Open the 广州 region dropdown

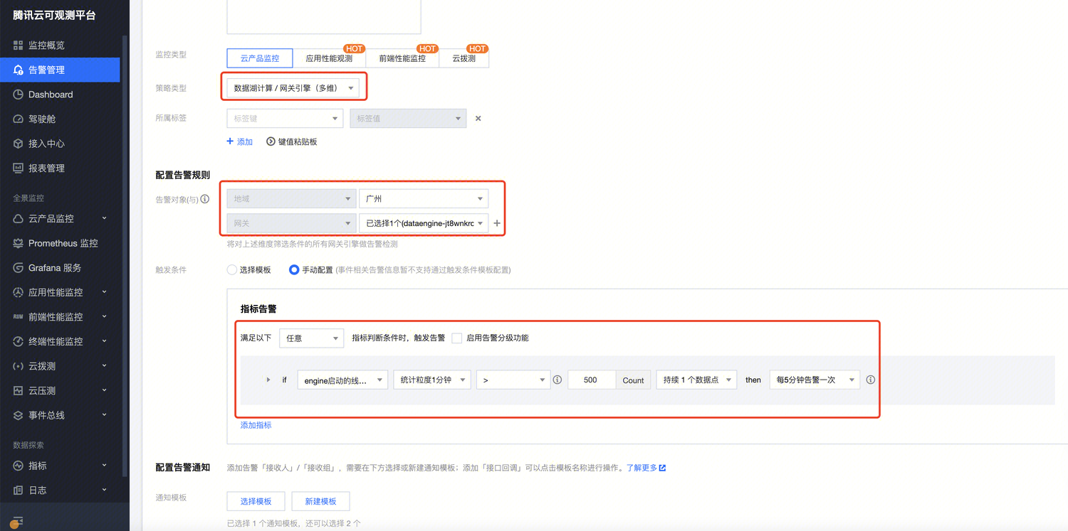424,199
